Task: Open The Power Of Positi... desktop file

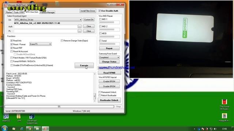Action: click(x=224, y=105)
